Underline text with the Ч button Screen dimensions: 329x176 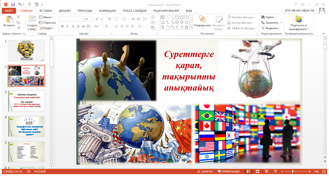(x=73, y=26)
